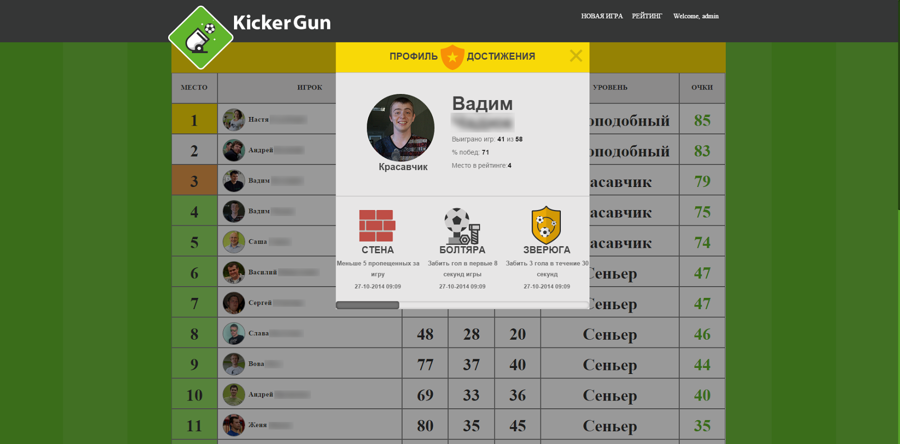Screen dimensions: 900x444
Task: Click Вова's avatar in row 9
Action: [x=234, y=364]
